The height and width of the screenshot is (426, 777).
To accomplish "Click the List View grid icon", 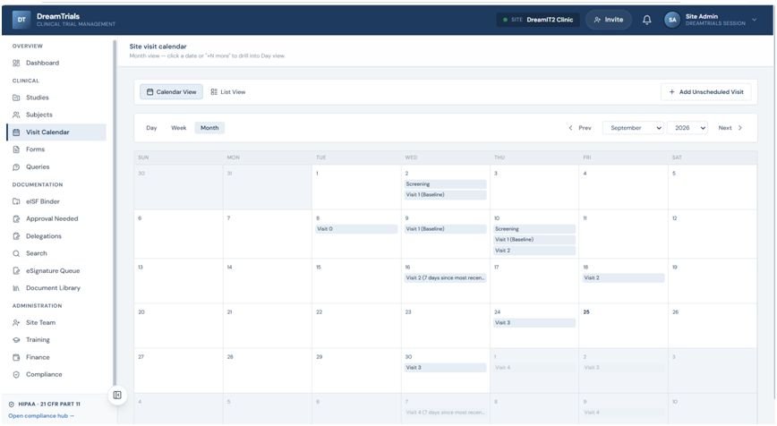I will (214, 92).
